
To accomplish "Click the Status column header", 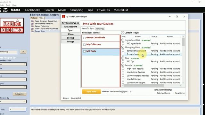I will [x=154, y=36].
